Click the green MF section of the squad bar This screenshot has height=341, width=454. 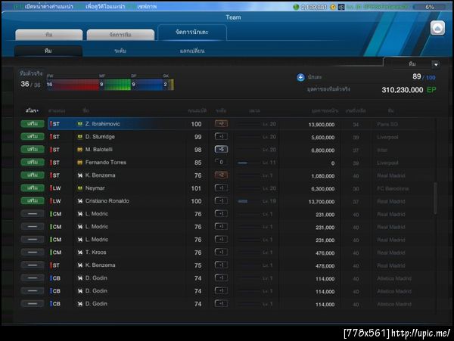coord(115,85)
